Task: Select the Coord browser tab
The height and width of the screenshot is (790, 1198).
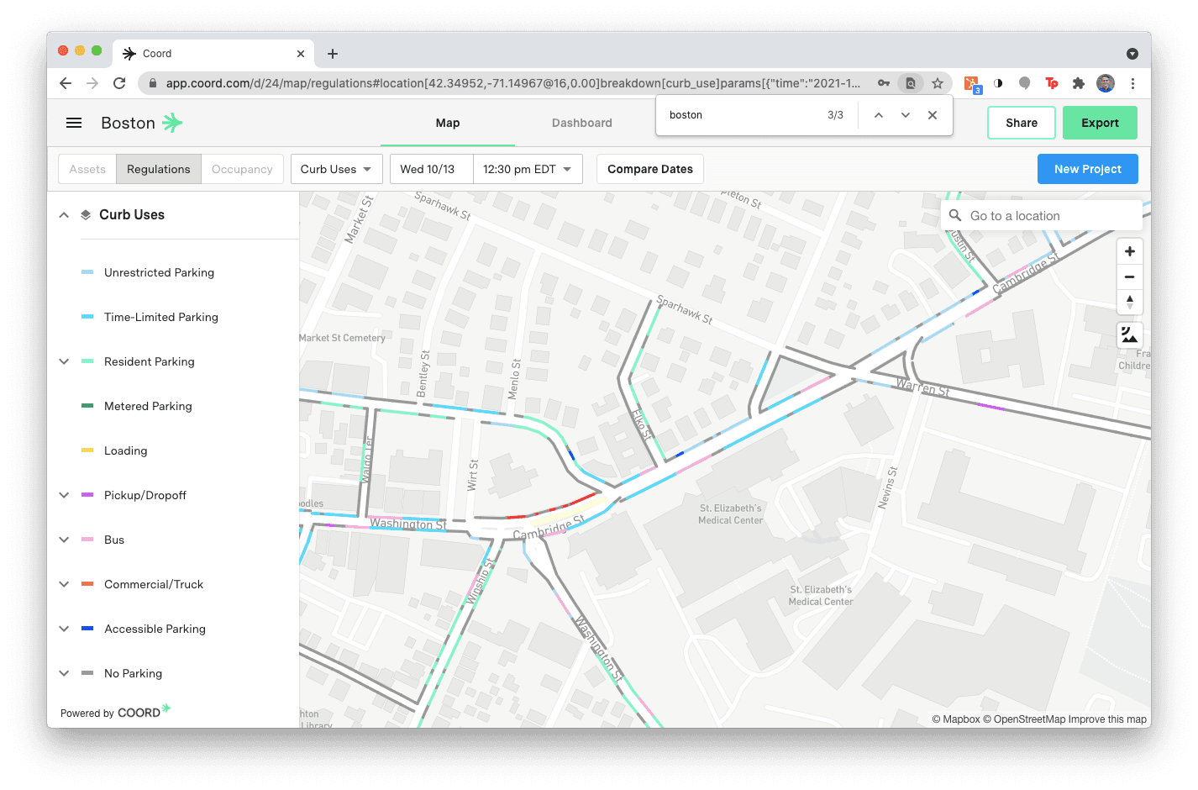Action: tap(213, 54)
